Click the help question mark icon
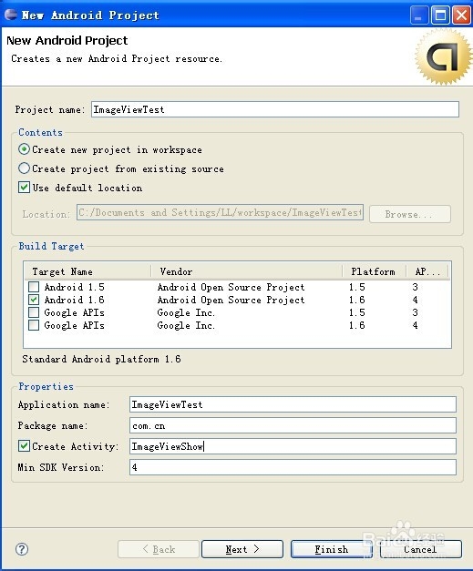The width and height of the screenshot is (473, 571). coord(22,549)
